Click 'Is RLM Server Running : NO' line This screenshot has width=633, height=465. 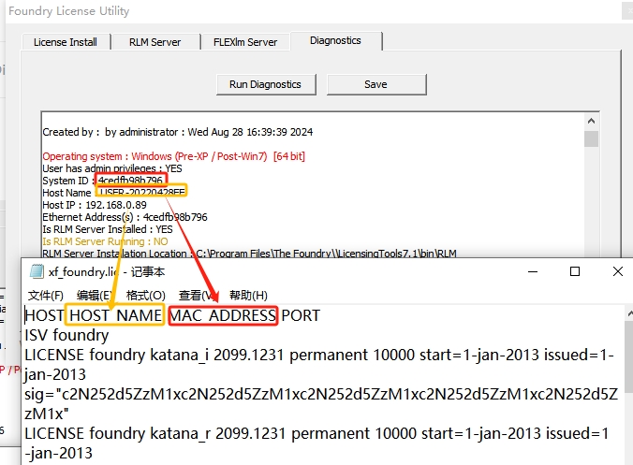pyautogui.click(x=105, y=241)
